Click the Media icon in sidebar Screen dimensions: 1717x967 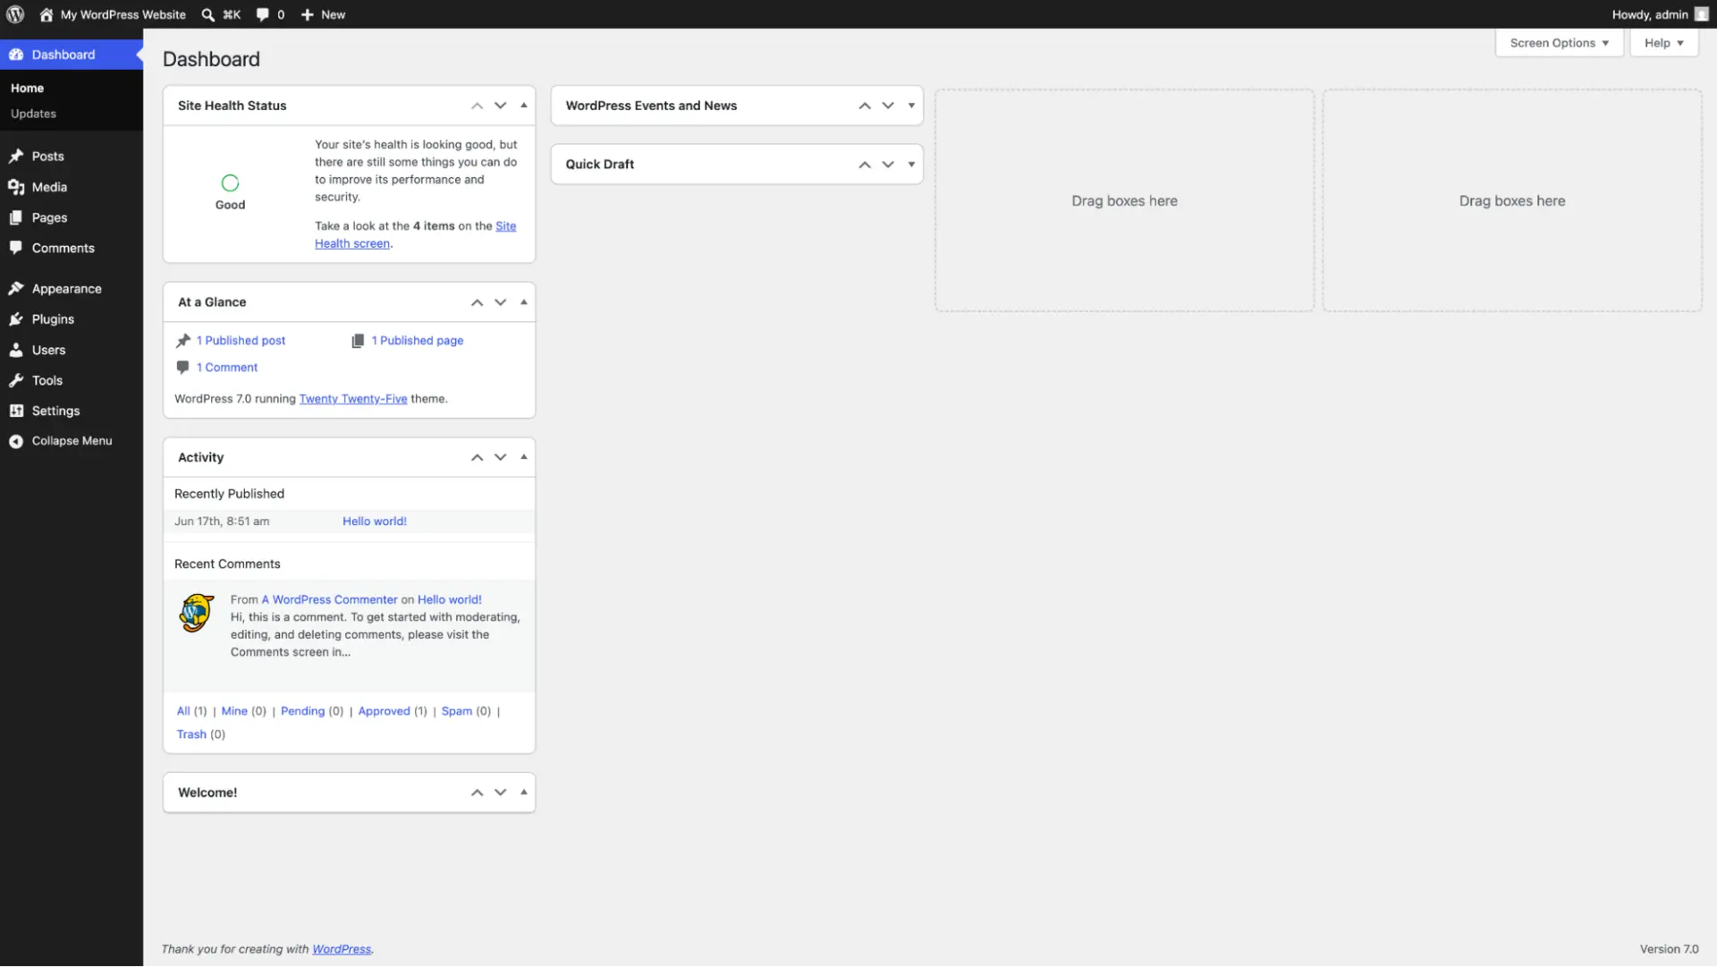click(x=16, y=187)
